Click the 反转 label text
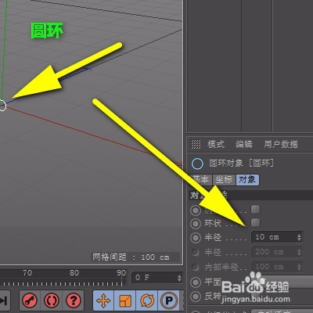This screenshot has width=313, height=313. tap(213, 297)
